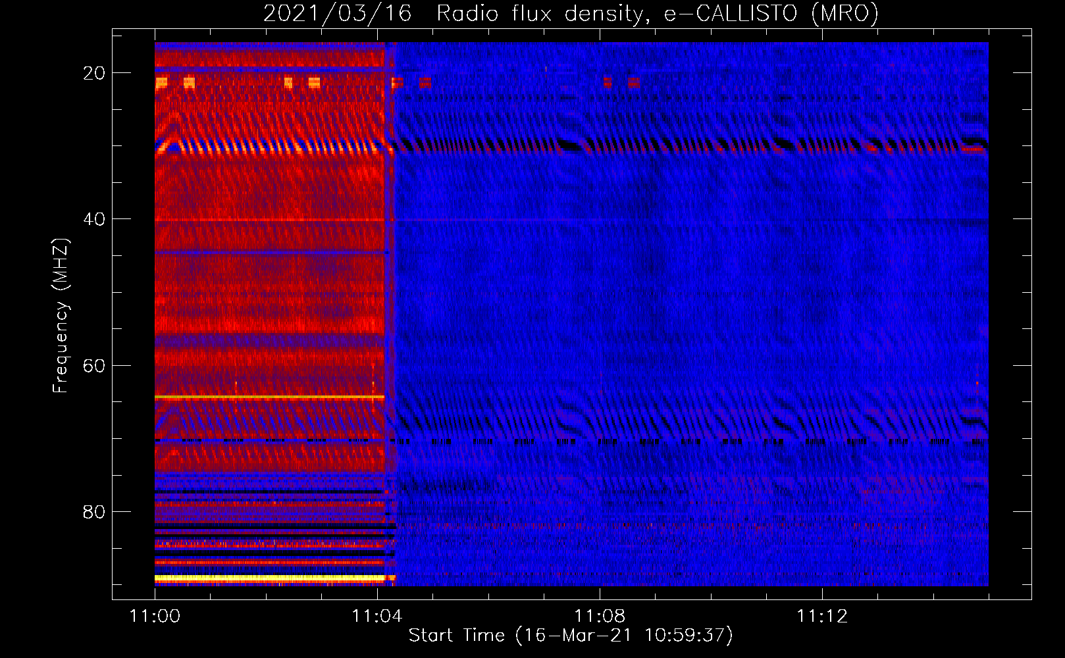The image size is (1065, 658).
Task: Select the 'Frequency (MHZ)' y-axis label
Action: (x=61, y=315)
